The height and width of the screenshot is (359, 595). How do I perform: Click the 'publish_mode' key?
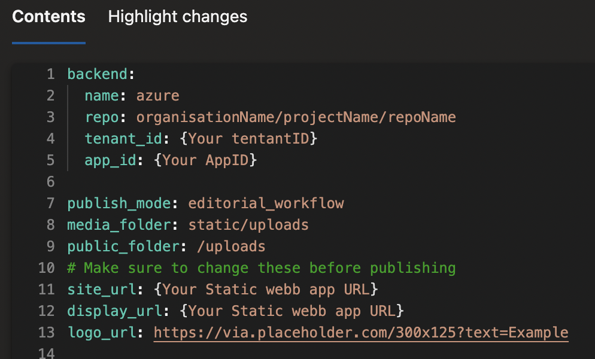coord(119,203)
